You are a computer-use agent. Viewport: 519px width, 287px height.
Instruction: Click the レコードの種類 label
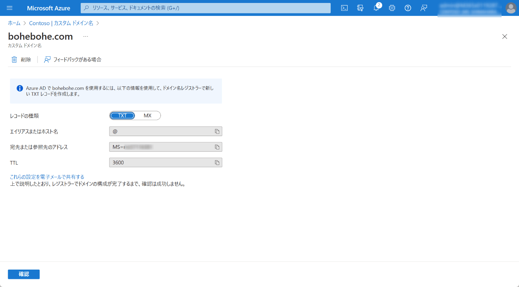[x=24, y=116]
